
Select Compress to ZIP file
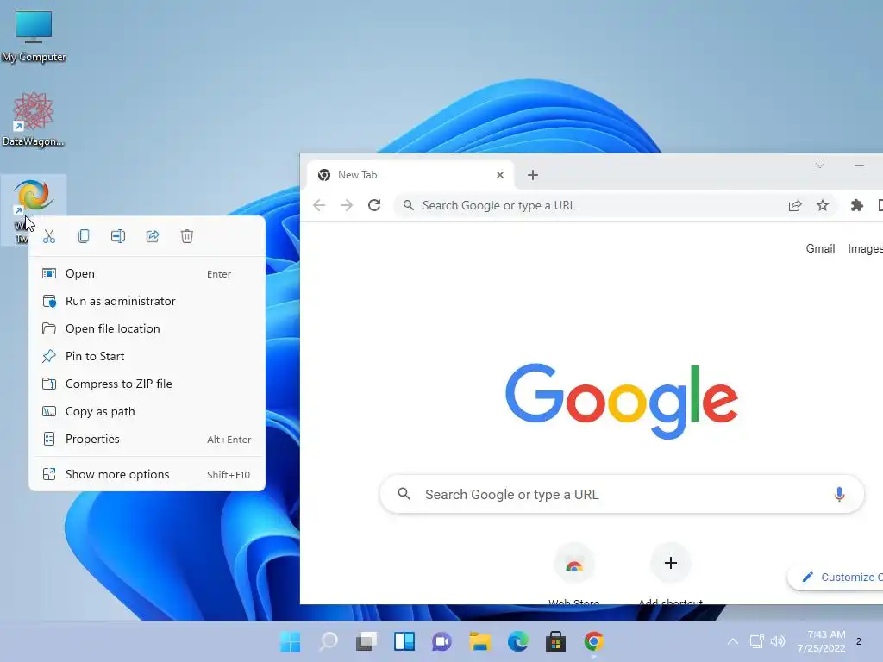tap(147, 384)
